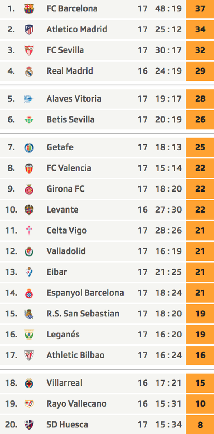
Task: Open the Levante team name link
Action: pyautogui.click(x=63, y=210)
